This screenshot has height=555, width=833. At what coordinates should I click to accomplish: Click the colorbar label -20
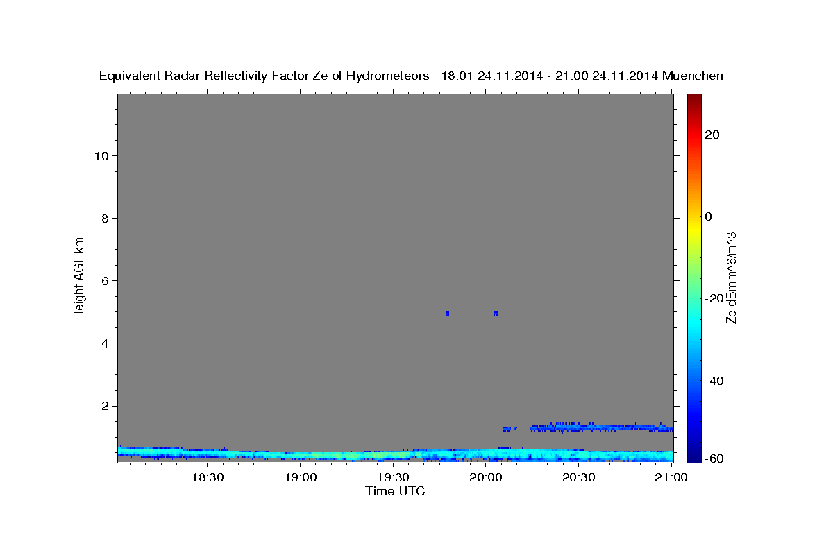click(x=714, y=298)
